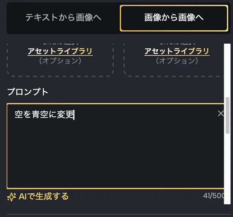Click the プロンプト section label

(x=28, y=92)
